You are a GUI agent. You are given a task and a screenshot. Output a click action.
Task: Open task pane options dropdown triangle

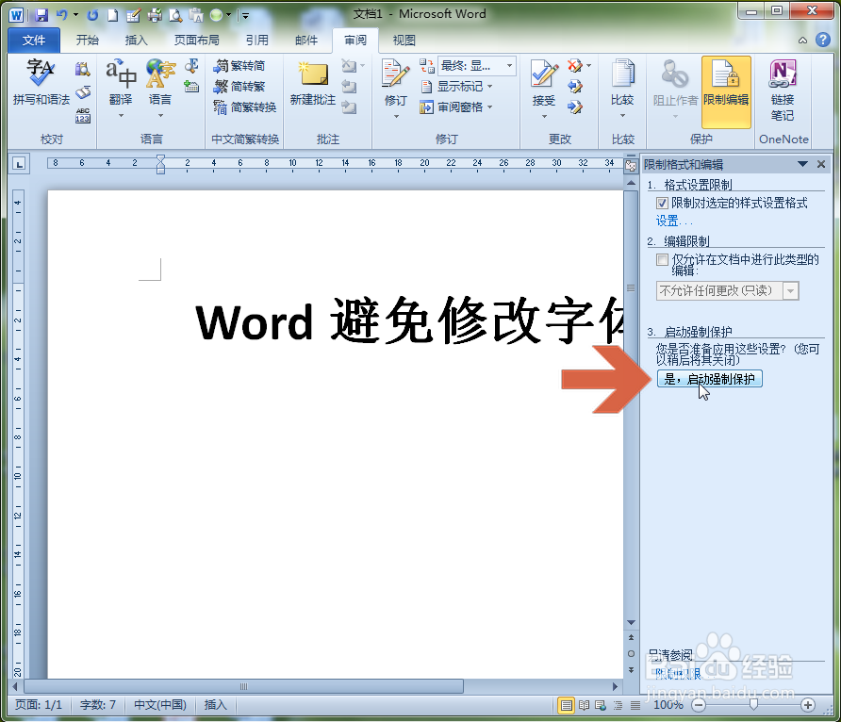[x=802, y=164]
